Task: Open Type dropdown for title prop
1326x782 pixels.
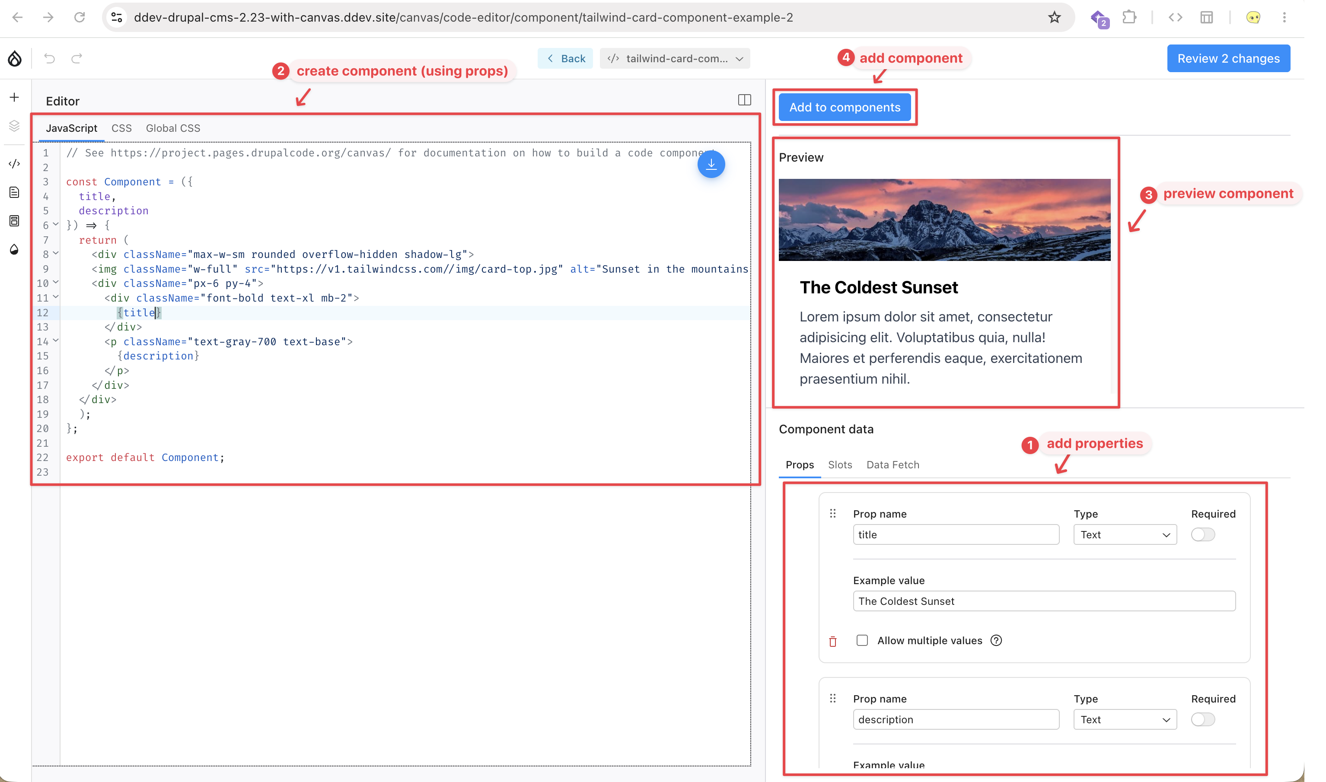Action: click(1125, 535)
